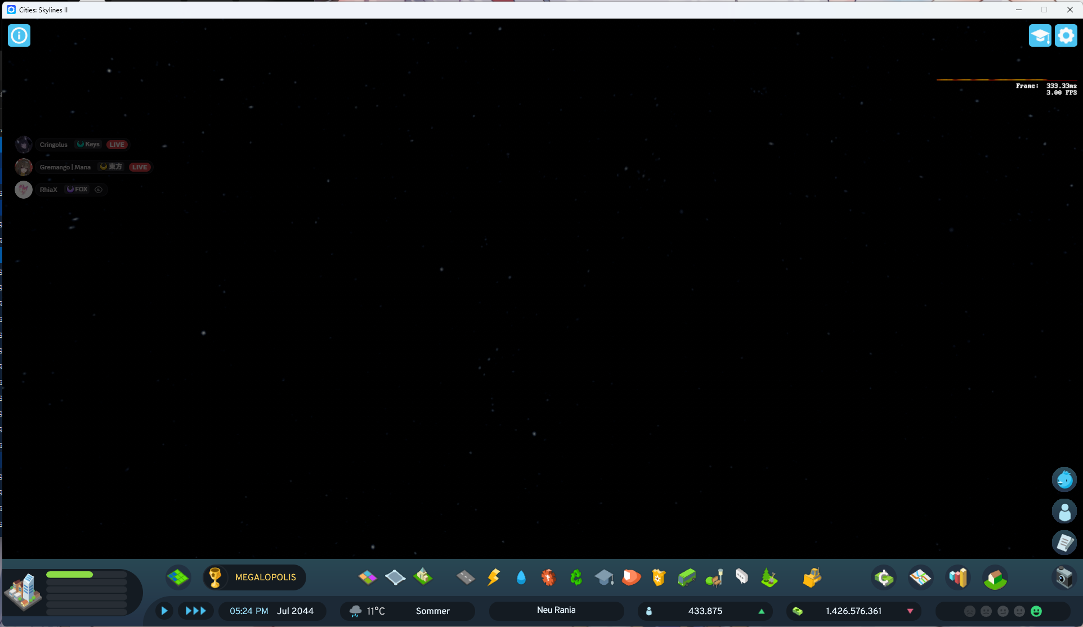Open the Districts tool menu

395,577
